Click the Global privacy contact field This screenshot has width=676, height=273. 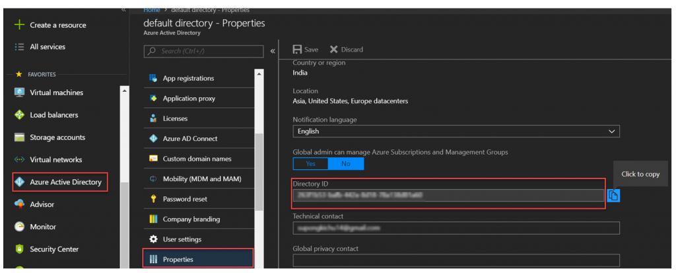(456, 260)
